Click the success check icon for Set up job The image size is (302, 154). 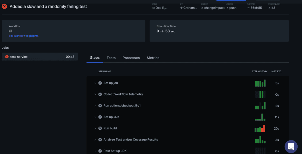coord(100,83)
